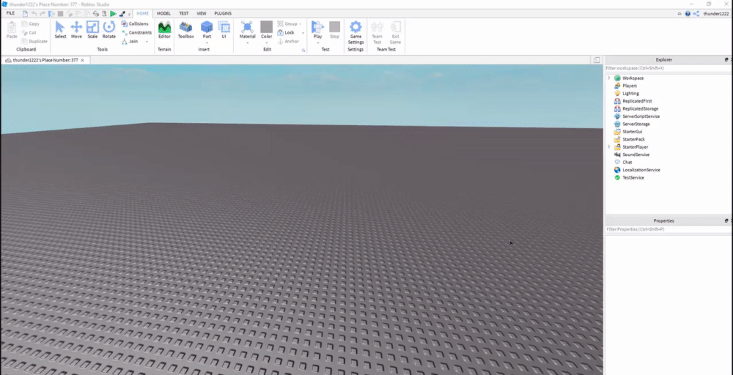This screenshot has width=733, height=375.
Task: Open the Lock dropdown arrow
Action: [303, 33]
